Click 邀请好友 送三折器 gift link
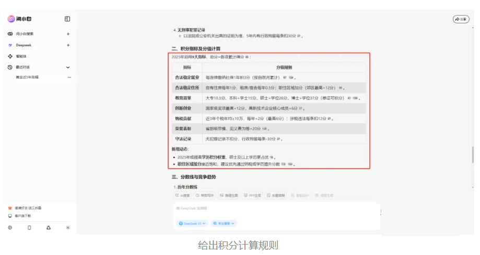Image resolution: width=480 pixels, height=255 pixels. click(27, 208)
